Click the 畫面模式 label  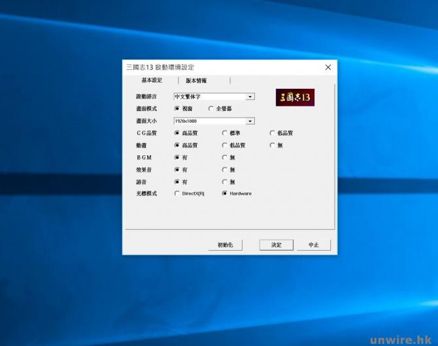146,108
